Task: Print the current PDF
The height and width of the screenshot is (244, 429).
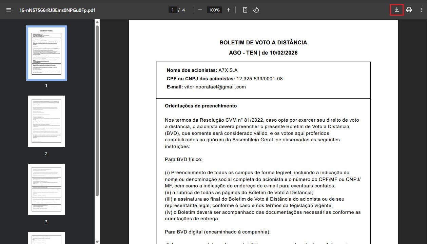Action: (409, 10)
